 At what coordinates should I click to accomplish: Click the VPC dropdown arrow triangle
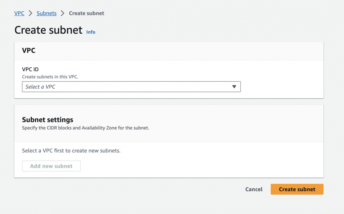click(234, 87)
